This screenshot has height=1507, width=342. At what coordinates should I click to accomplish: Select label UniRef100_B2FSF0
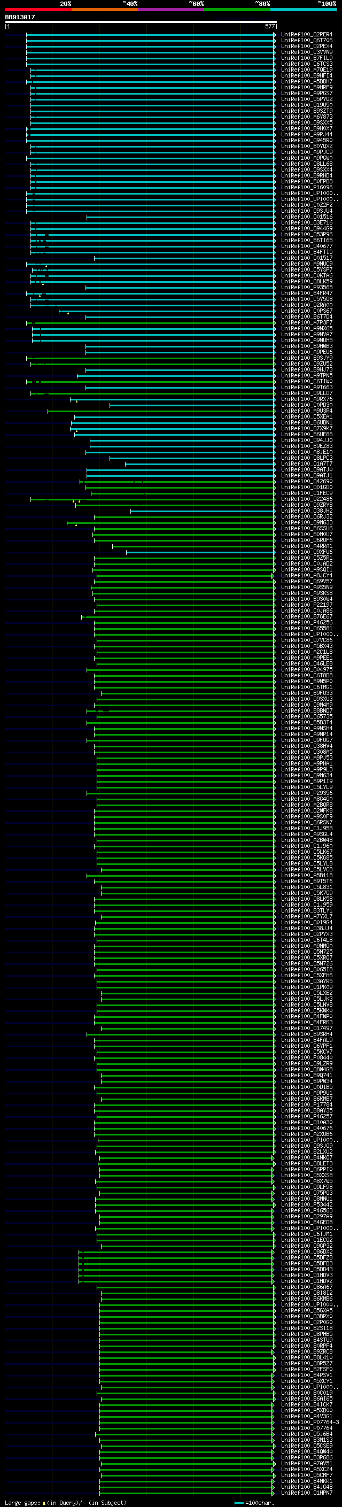point(306,1369)
